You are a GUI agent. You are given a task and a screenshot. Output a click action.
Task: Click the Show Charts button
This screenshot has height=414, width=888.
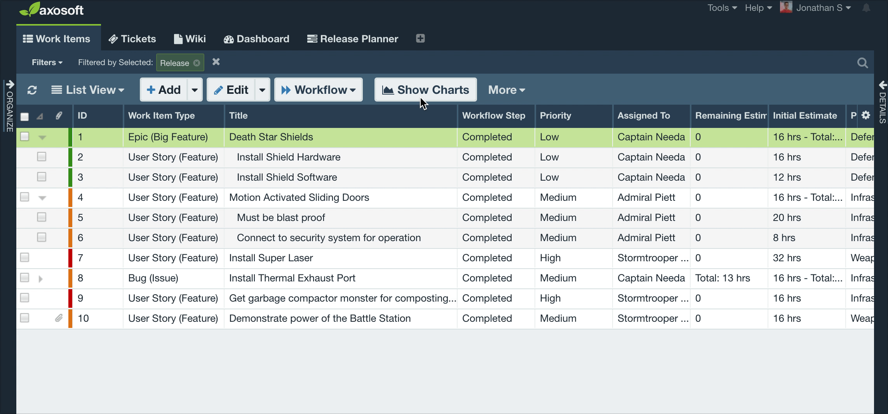click(426, 90)
